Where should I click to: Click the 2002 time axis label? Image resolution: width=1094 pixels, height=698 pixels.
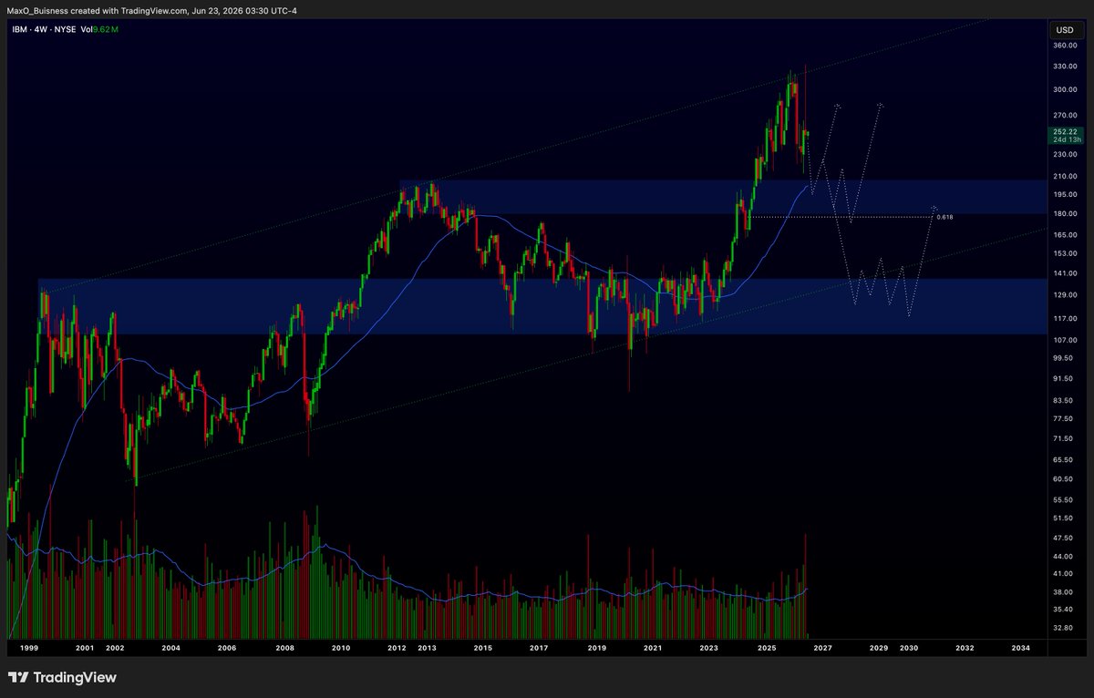point(115,648)
